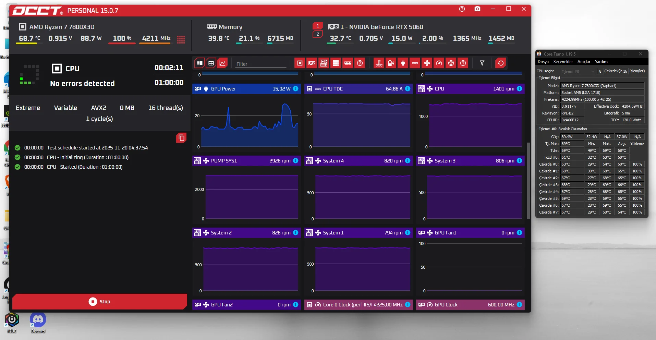Image resolution: width=656 pixels, height=340 pixels.
Task: Reset sensor graphs with the refresh icon
Action: coord(501,63)
